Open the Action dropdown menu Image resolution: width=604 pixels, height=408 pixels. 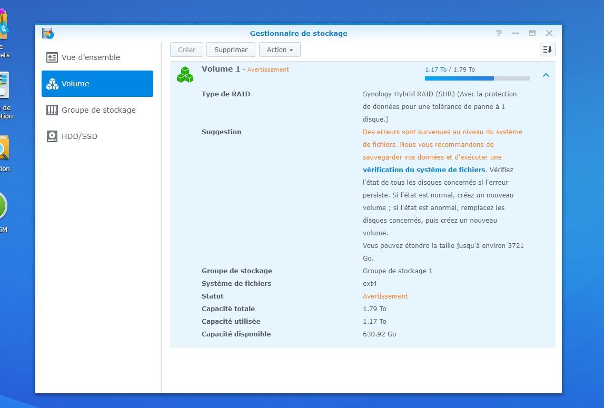point(280,49)
